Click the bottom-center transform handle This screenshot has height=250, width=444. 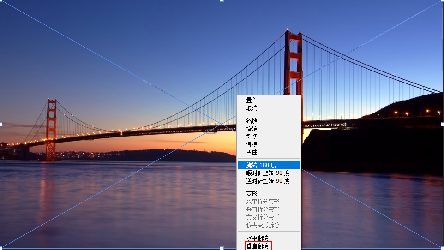pyautogui.click(x=222, y=248)
